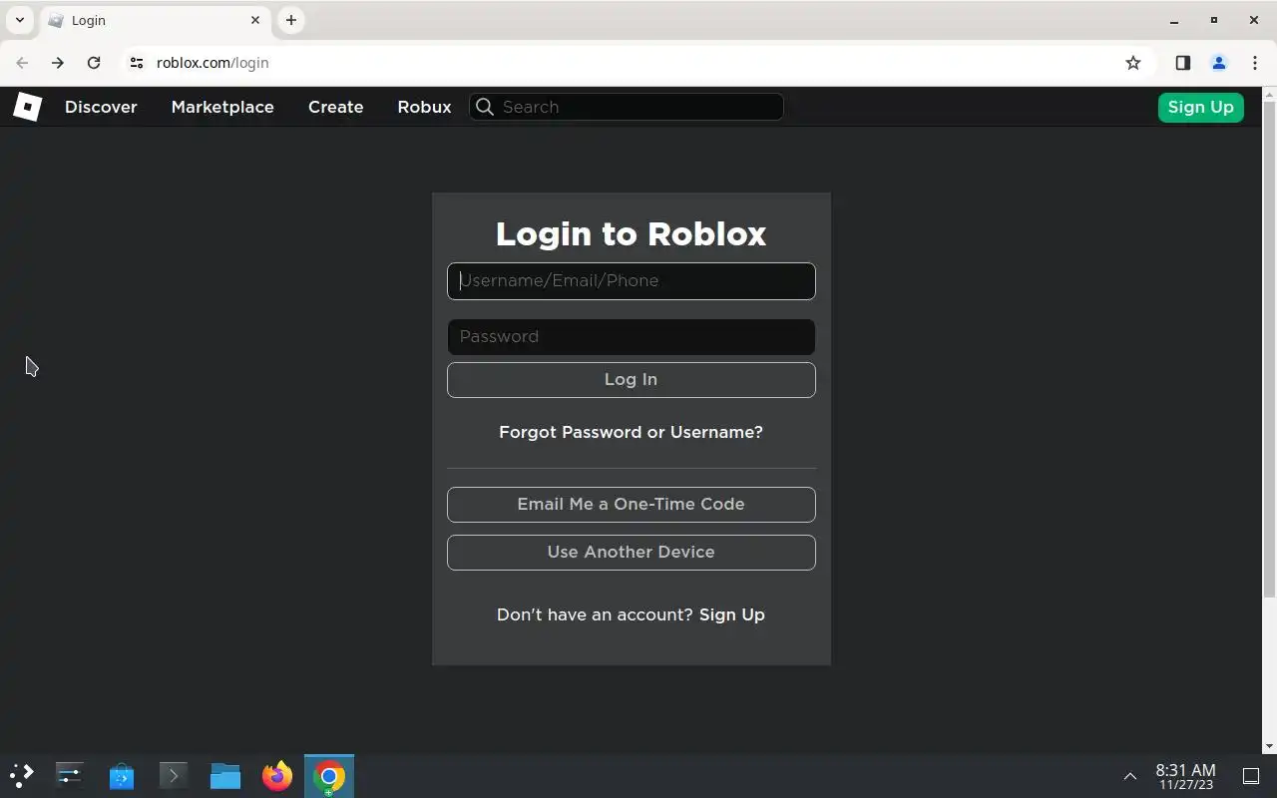Open the software store icon in taskbar
The width and height of the screenshot is (1277, 798).
pos(122,776)
